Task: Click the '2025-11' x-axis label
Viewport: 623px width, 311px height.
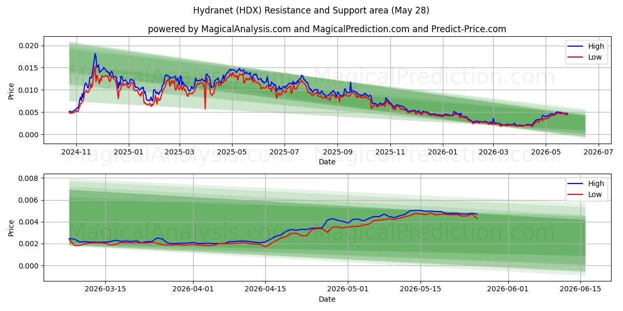Action: pyautogui.click(x=390, y=152)
